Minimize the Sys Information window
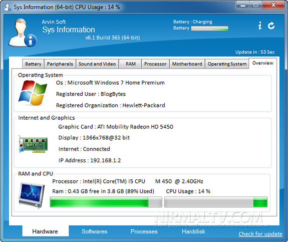The height and width of the screenshot is (242, 288). pos(242,5)
